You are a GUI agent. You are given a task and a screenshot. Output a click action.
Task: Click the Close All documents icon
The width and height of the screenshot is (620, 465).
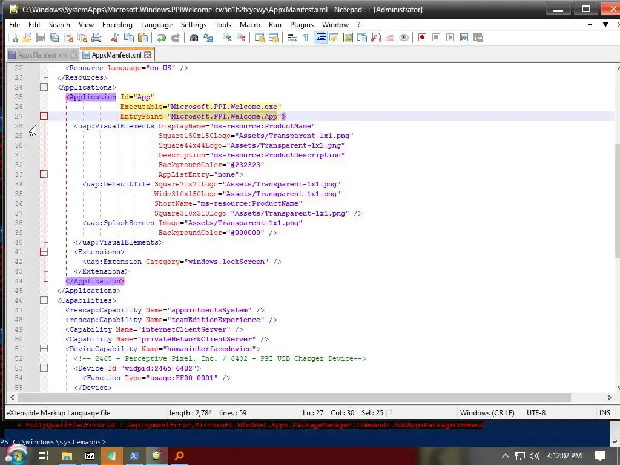click(x=82, y=38)
